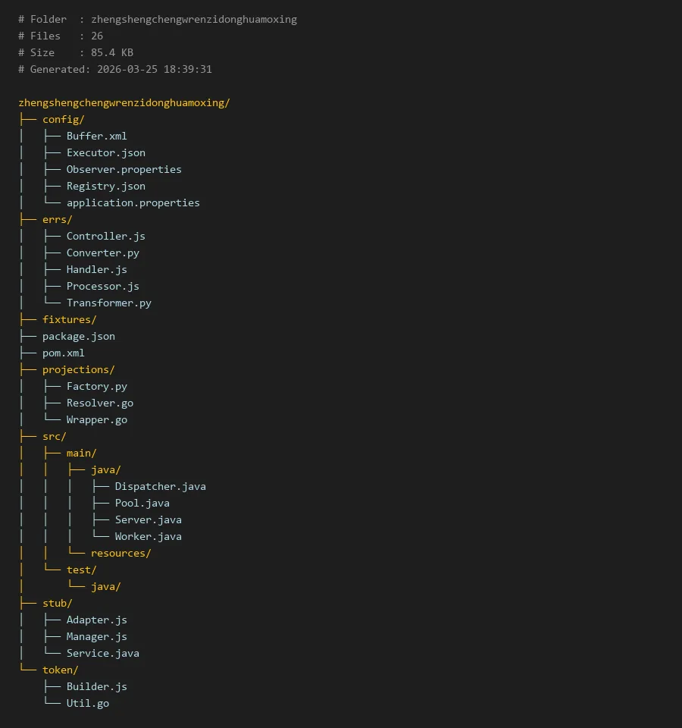Click the root zhengshengchengwrenzidonghuamoxing/ folder
Viewport: 682px width, 728px height.
tap(124, 102)
